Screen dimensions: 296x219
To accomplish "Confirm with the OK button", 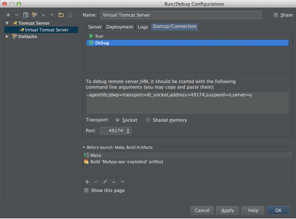I will [278, 210].
